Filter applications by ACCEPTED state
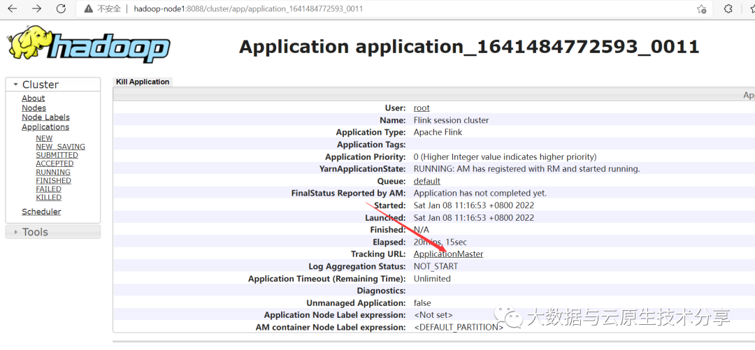The image size is (755, 350). (x=55, y=163)
